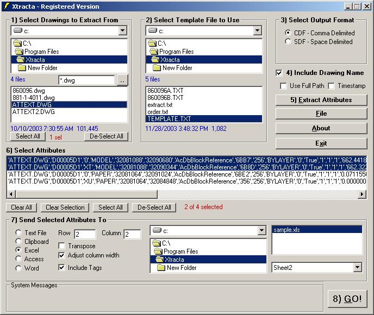Open C:\ folder in drawings directory list
This screenshot has width=374, height=315.
point(69,43)
